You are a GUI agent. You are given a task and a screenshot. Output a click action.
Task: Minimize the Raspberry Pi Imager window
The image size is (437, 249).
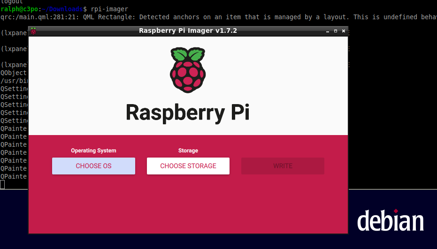click(x=328, y=31)
